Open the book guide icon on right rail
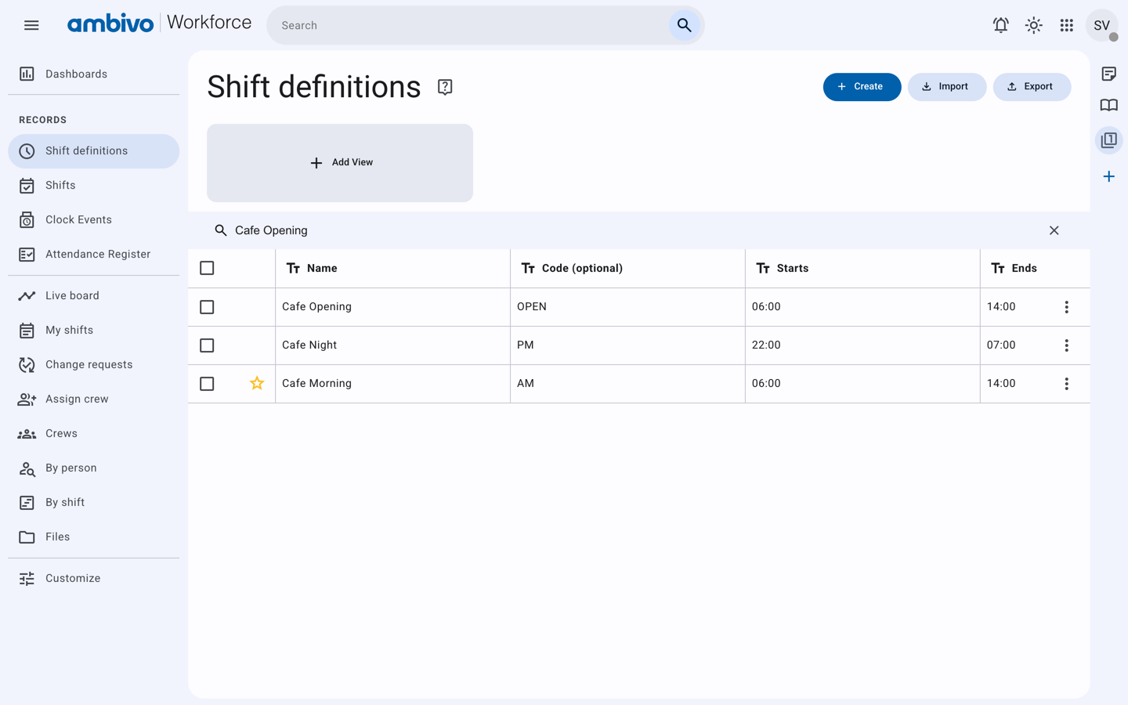This screenshot has height=705, width=1128. (1109, 105)
